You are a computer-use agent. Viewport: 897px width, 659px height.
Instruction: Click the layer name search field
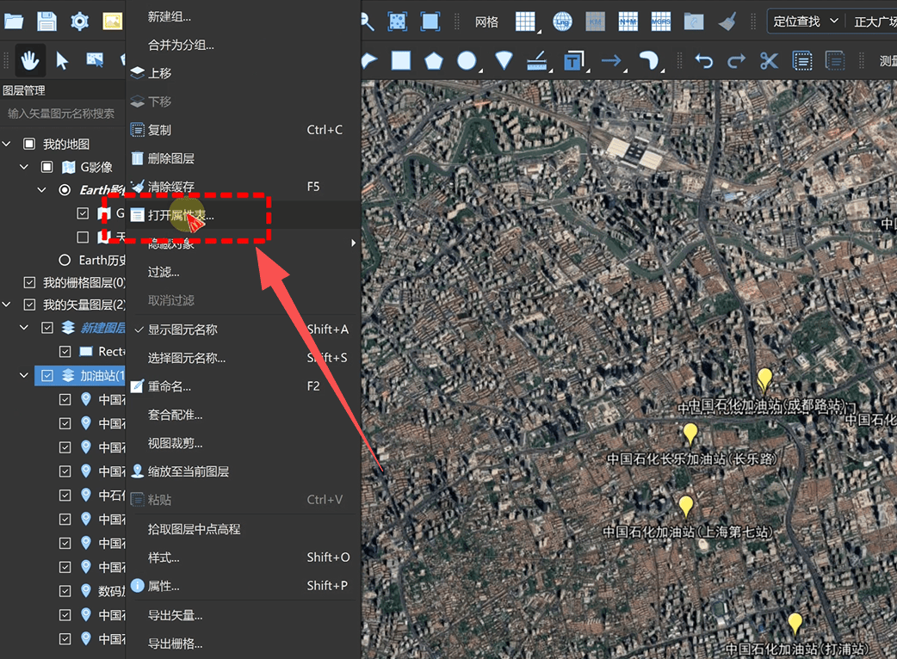62,114
